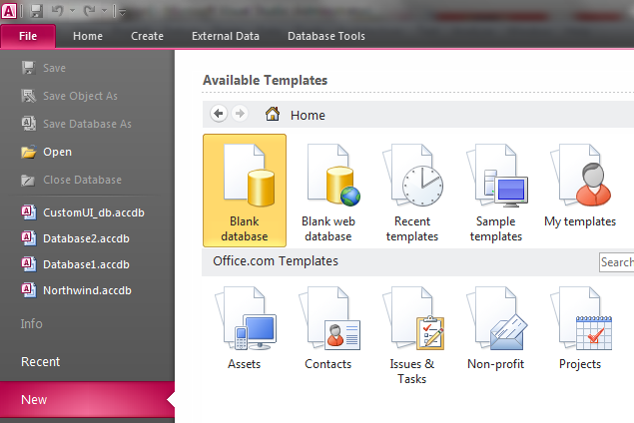Switch to the Database Tools tab
Image resolution: width=634 pixels, height=423 pixels.
click(326, 36)
